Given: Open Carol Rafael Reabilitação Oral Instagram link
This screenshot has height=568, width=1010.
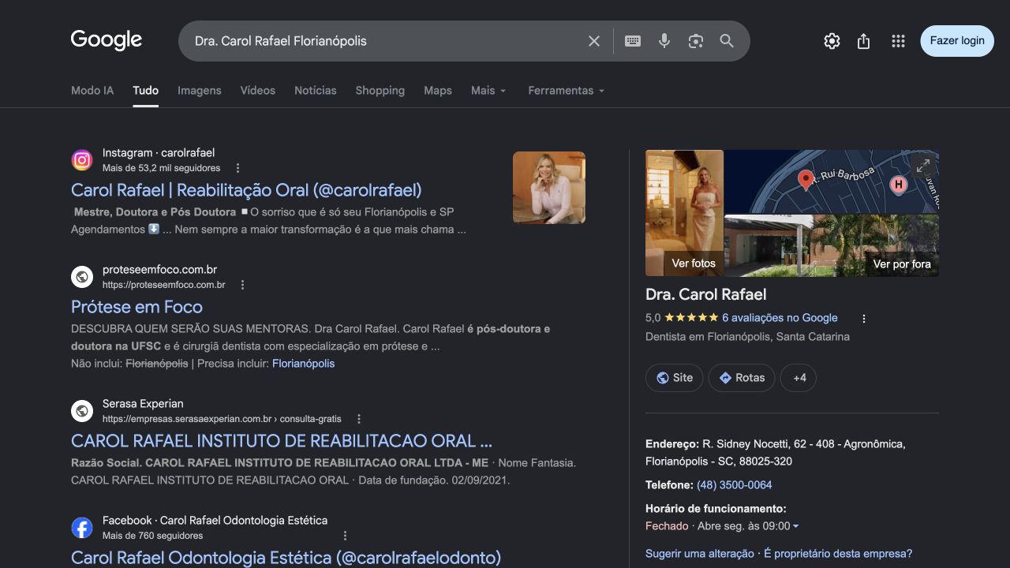Looking at the screenshot, I should tap(246, 190).
